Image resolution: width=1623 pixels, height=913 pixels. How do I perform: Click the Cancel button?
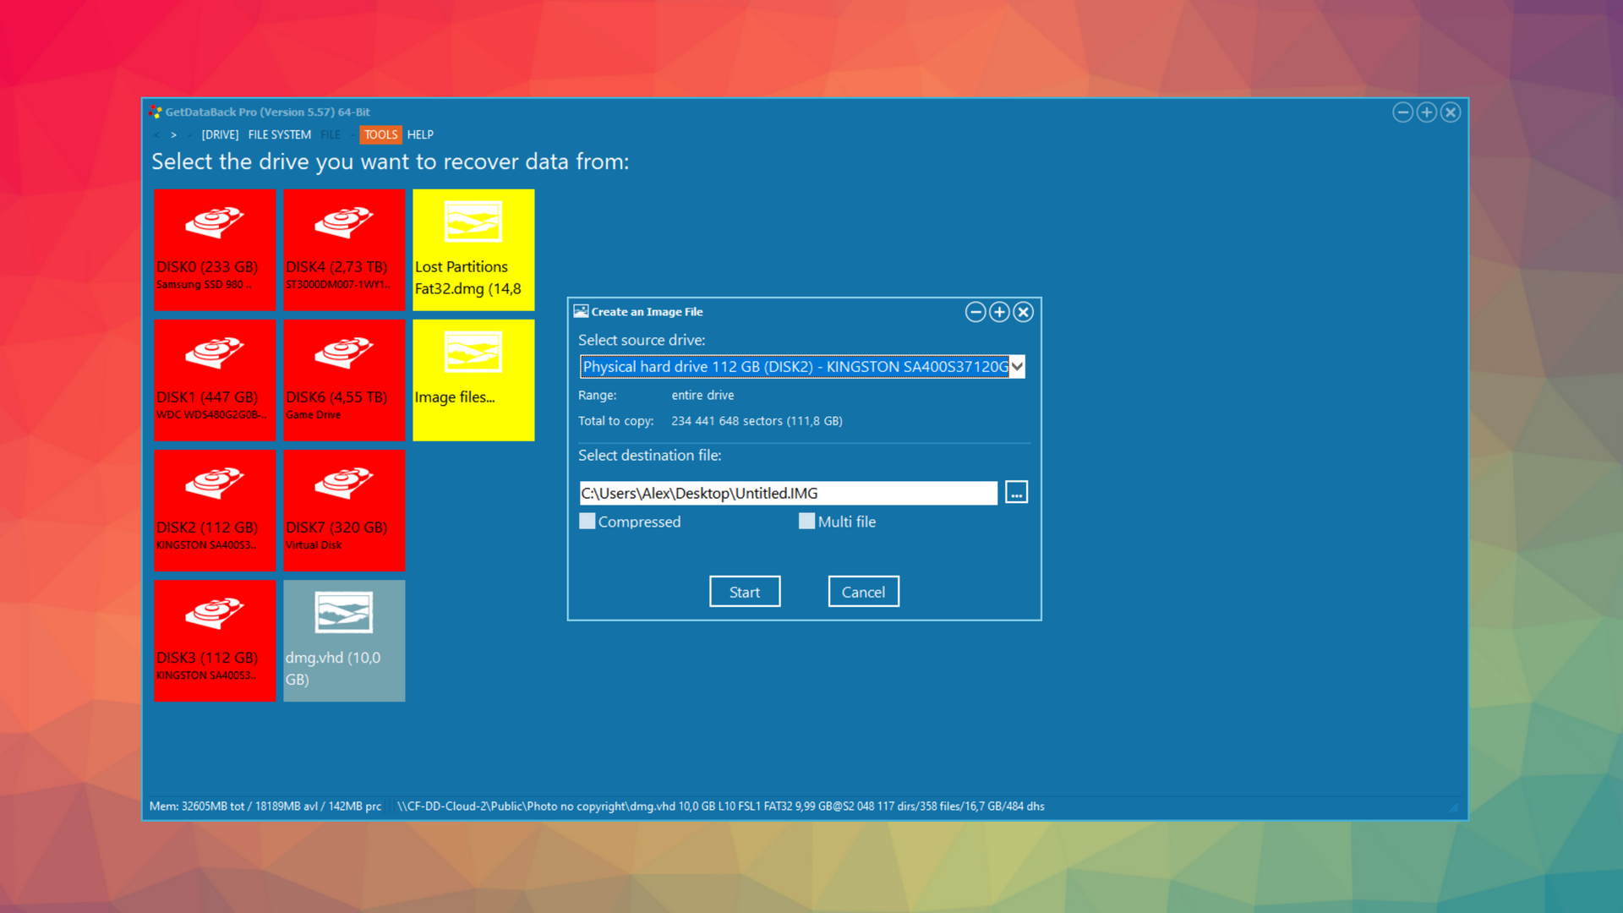click(863, 592)
